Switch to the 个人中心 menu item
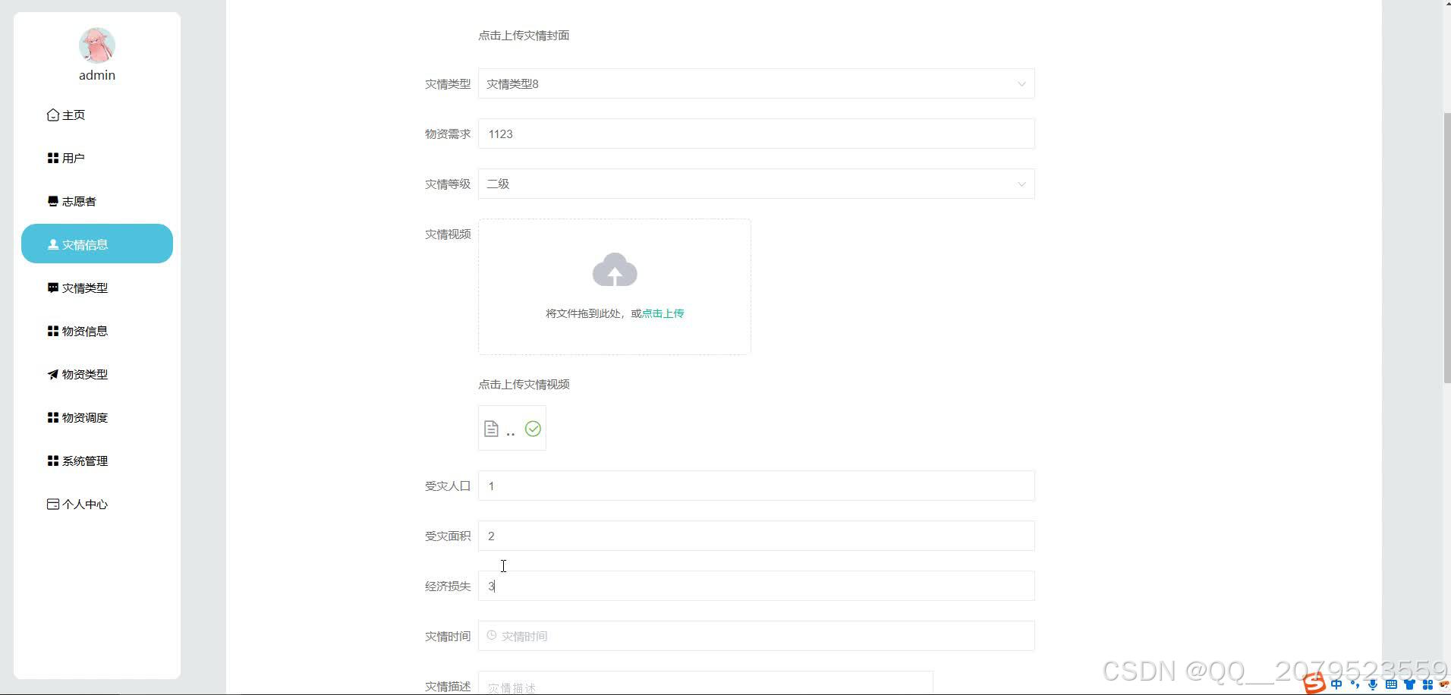This screenshot has height=695, width=1451. (86, 503)
